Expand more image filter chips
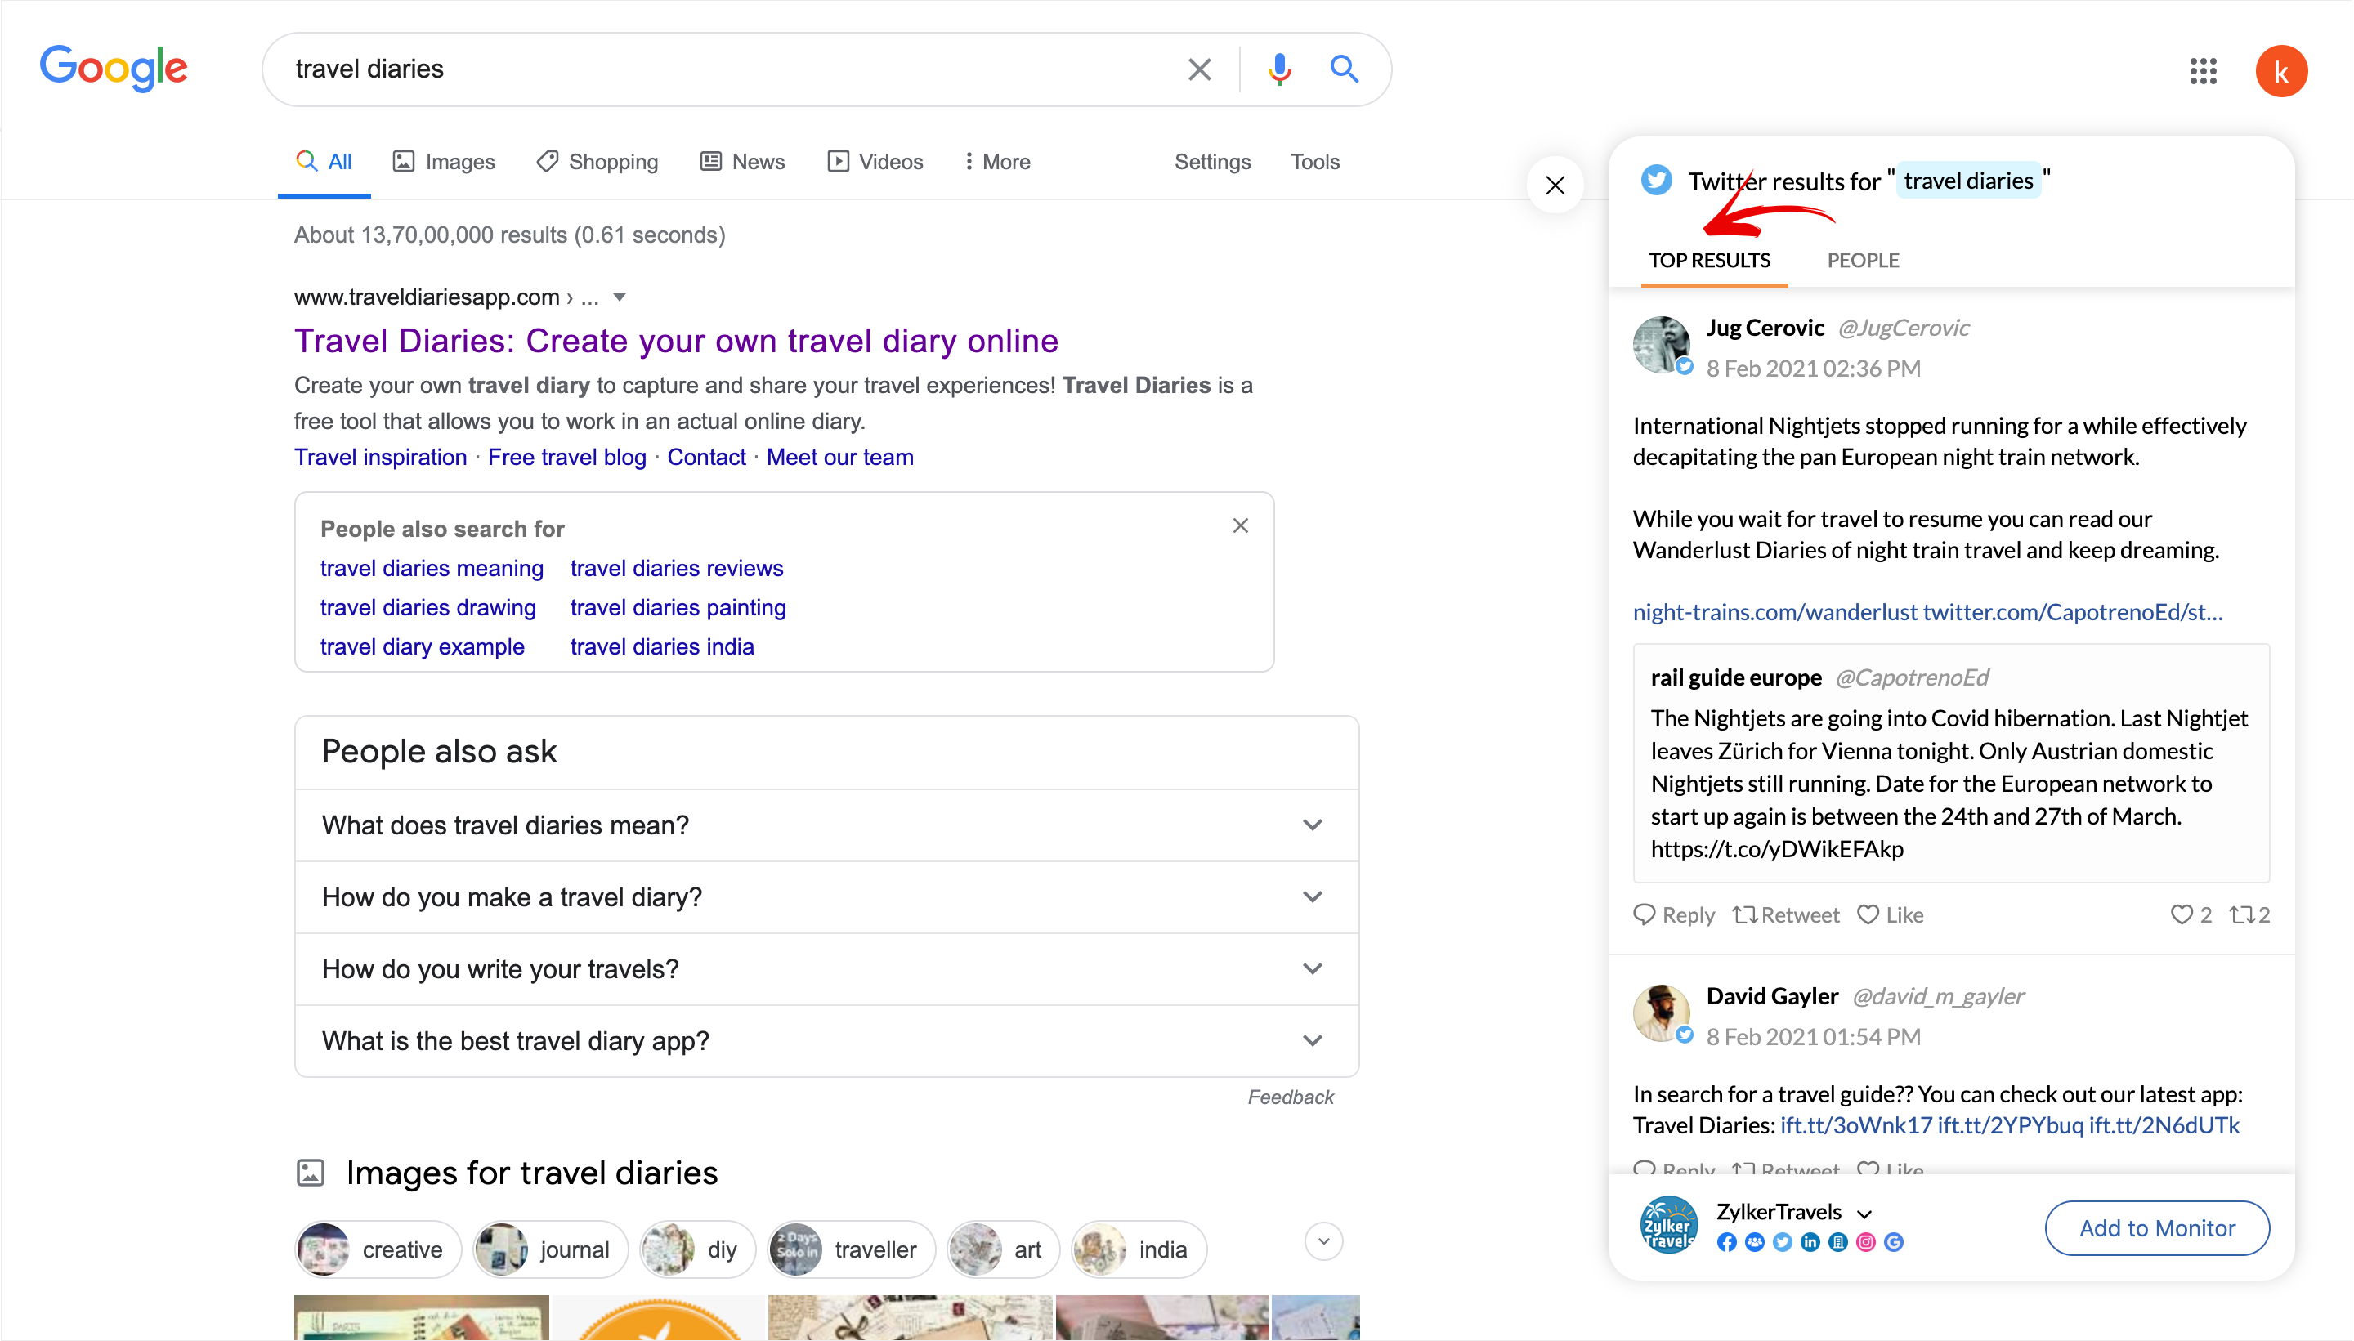The width and height of the screenshot is (2354, 1341). pyautogui.click(x=1323, y=1241)
